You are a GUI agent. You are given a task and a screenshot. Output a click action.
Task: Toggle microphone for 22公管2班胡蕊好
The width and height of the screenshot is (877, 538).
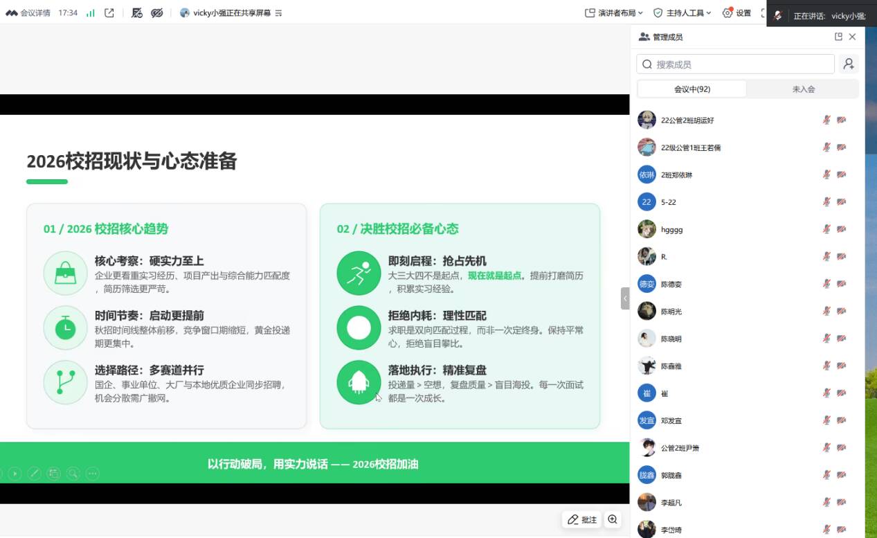click(826, 120)
